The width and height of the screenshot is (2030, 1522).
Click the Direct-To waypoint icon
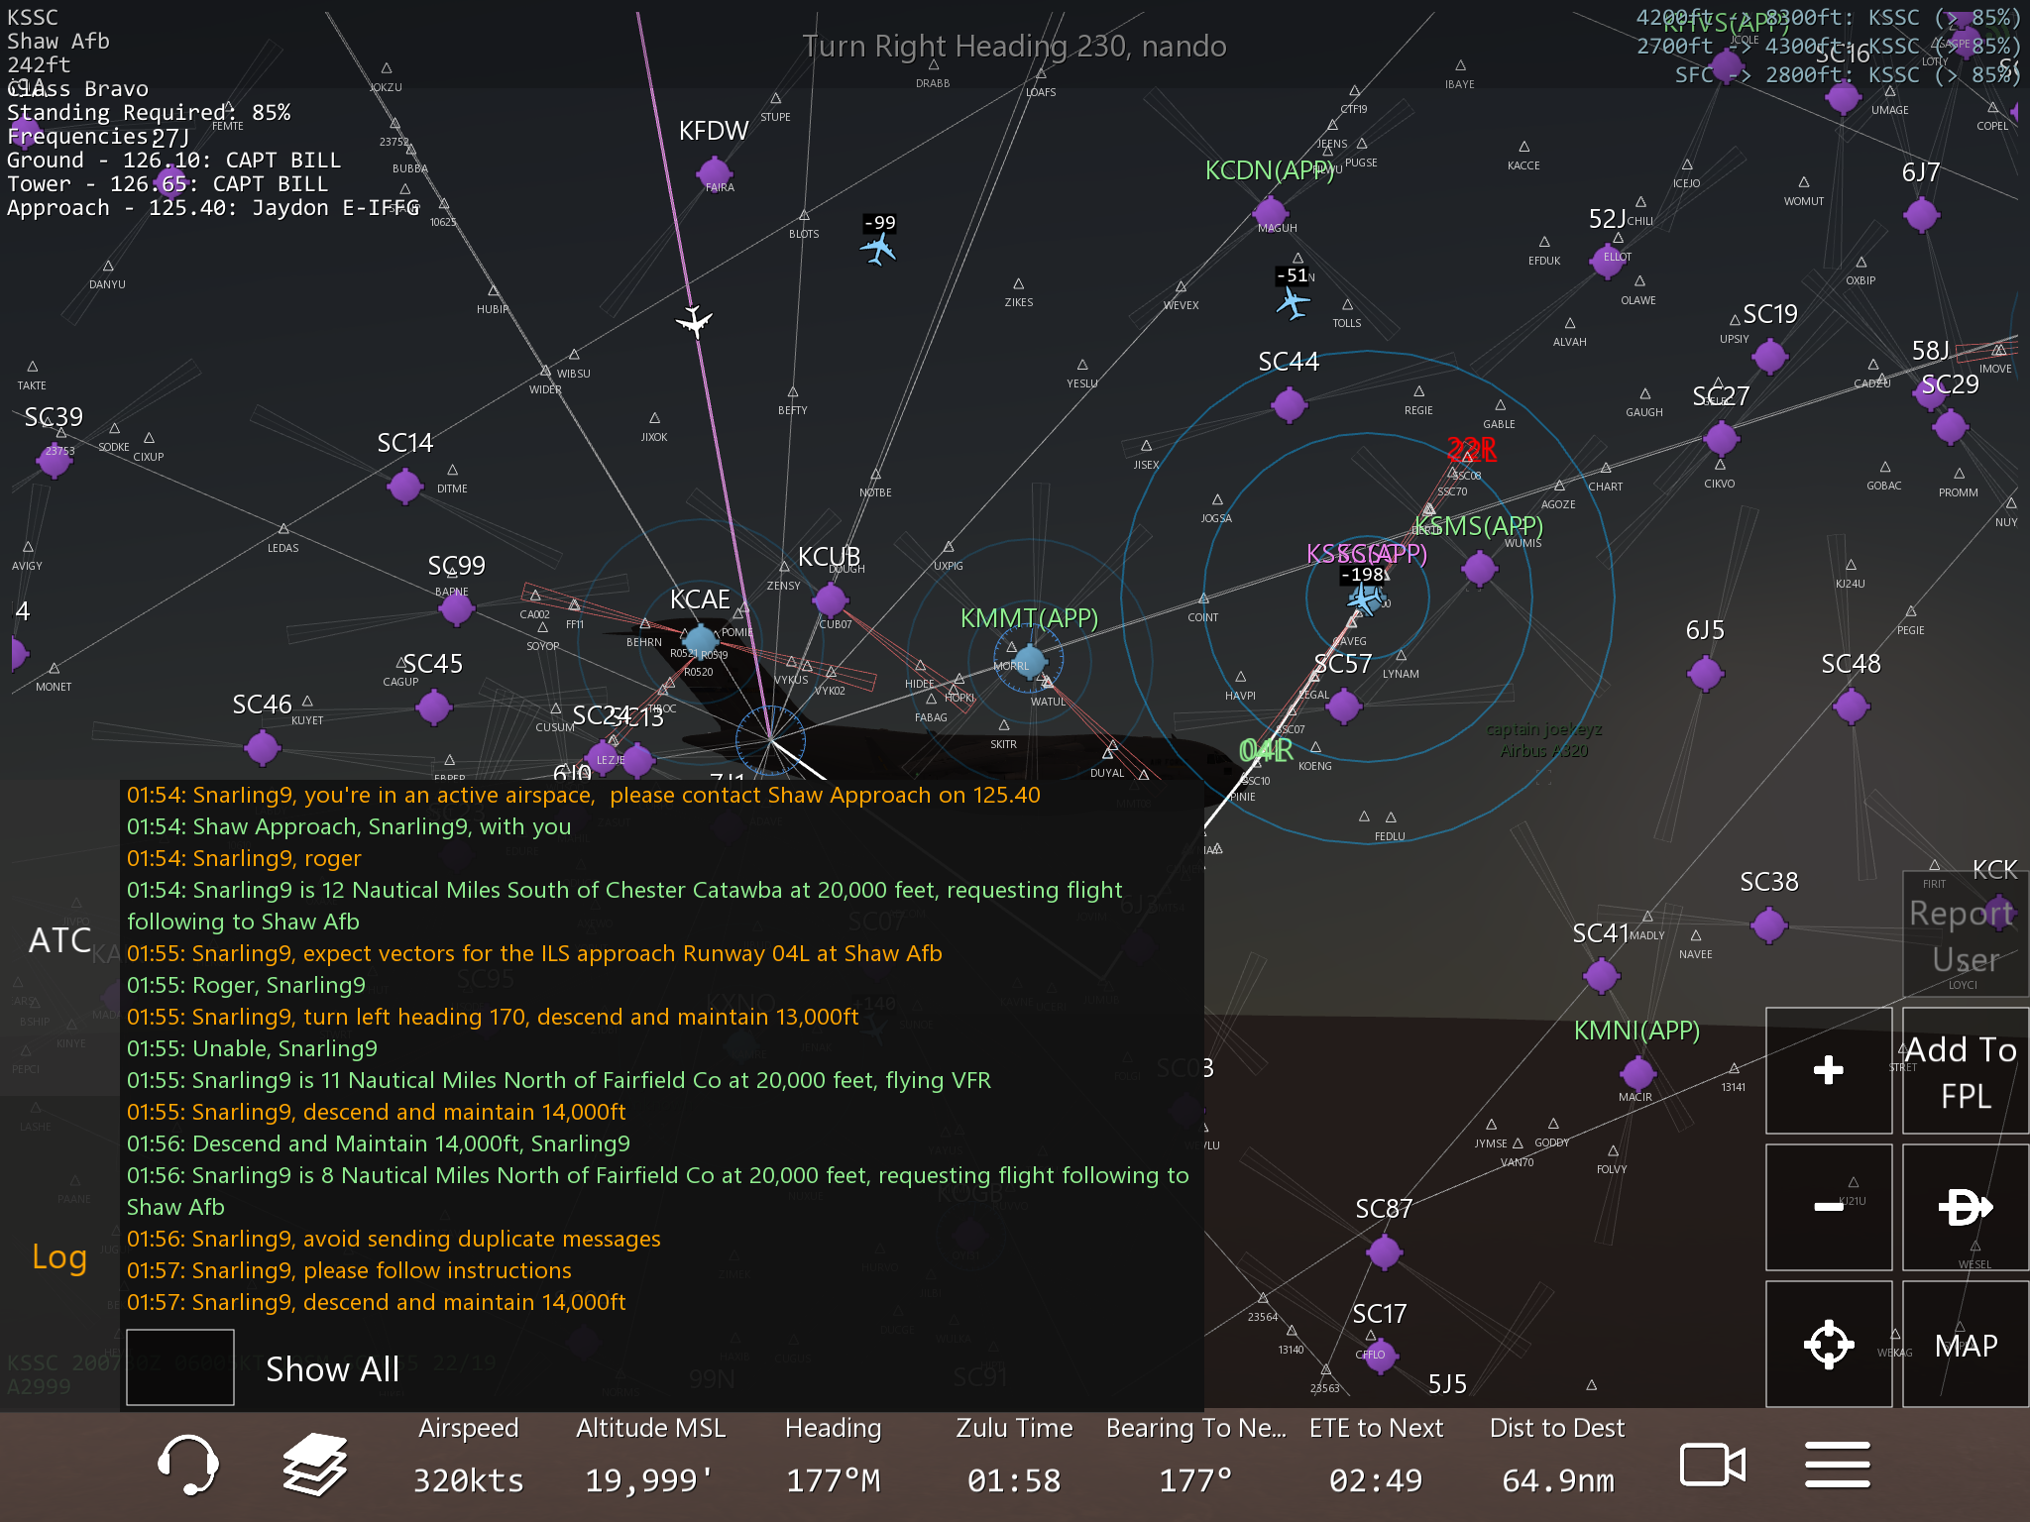[x=1965, y=1206]
